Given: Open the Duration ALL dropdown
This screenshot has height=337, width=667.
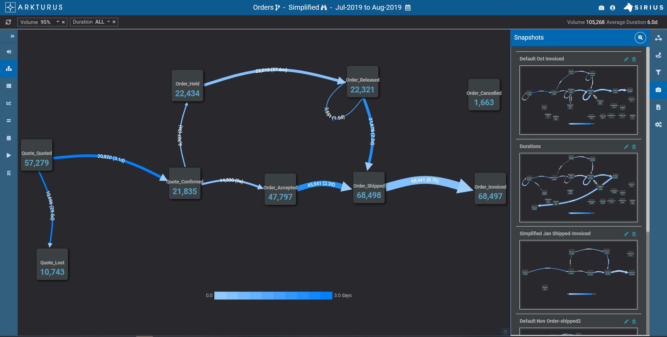Looking at the screenshot, I should coord(108,22).
